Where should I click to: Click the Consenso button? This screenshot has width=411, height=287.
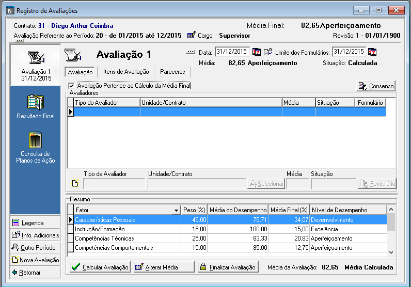coord(376,86)
